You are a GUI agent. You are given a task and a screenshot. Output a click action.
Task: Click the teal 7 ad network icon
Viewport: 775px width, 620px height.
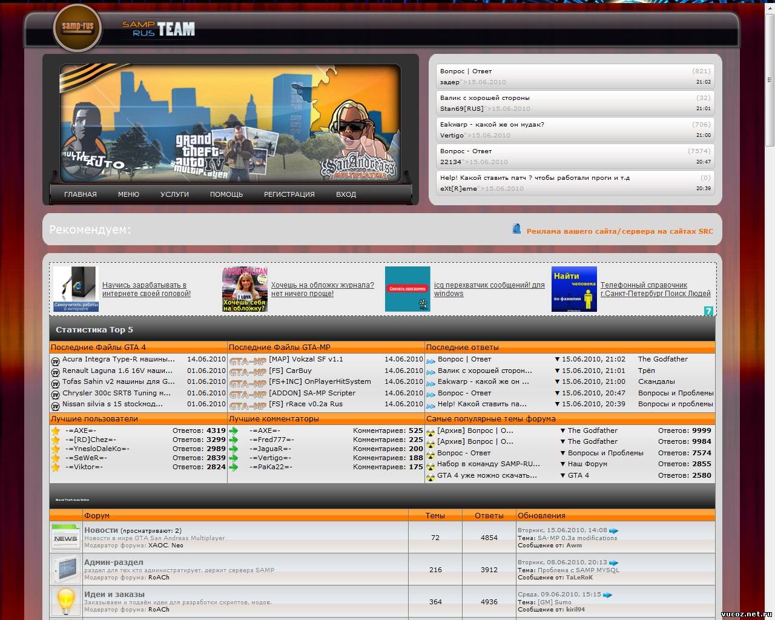click(708, 311)
